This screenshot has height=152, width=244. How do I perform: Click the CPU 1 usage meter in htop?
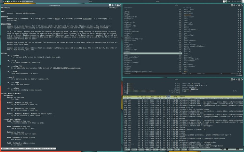(x=152, y=84)
